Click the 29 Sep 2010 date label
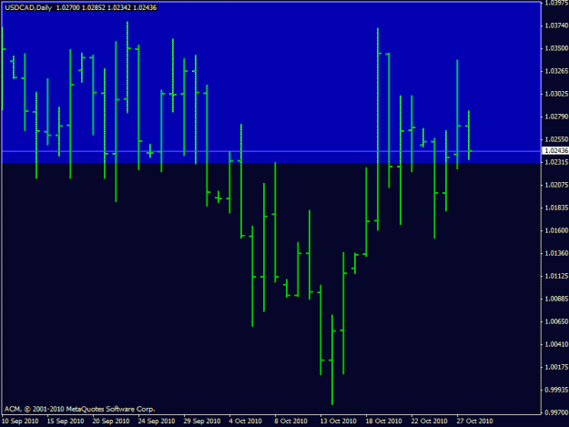Viewport: 569px width, 427px height. click(x=202, y=422)
